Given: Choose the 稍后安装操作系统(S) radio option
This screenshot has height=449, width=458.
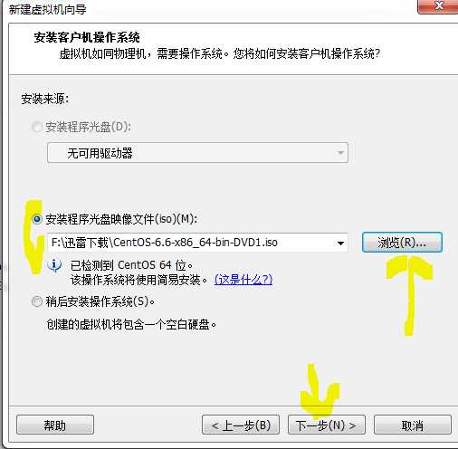Looking at the screenshot, I should tap(37, 301).
